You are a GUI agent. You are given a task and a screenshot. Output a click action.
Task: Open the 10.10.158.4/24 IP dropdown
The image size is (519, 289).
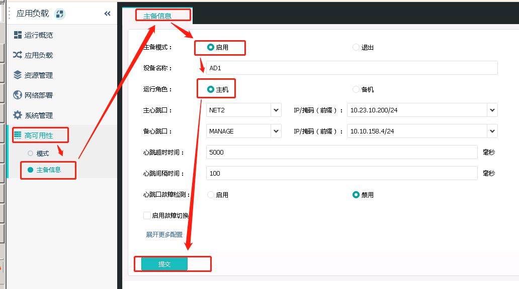(x=492, y=131)
